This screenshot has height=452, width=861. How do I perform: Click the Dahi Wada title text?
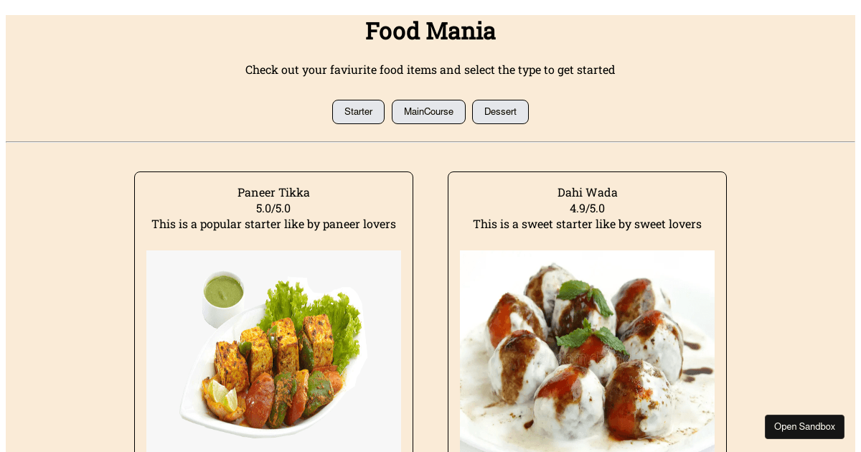point(587,192)
